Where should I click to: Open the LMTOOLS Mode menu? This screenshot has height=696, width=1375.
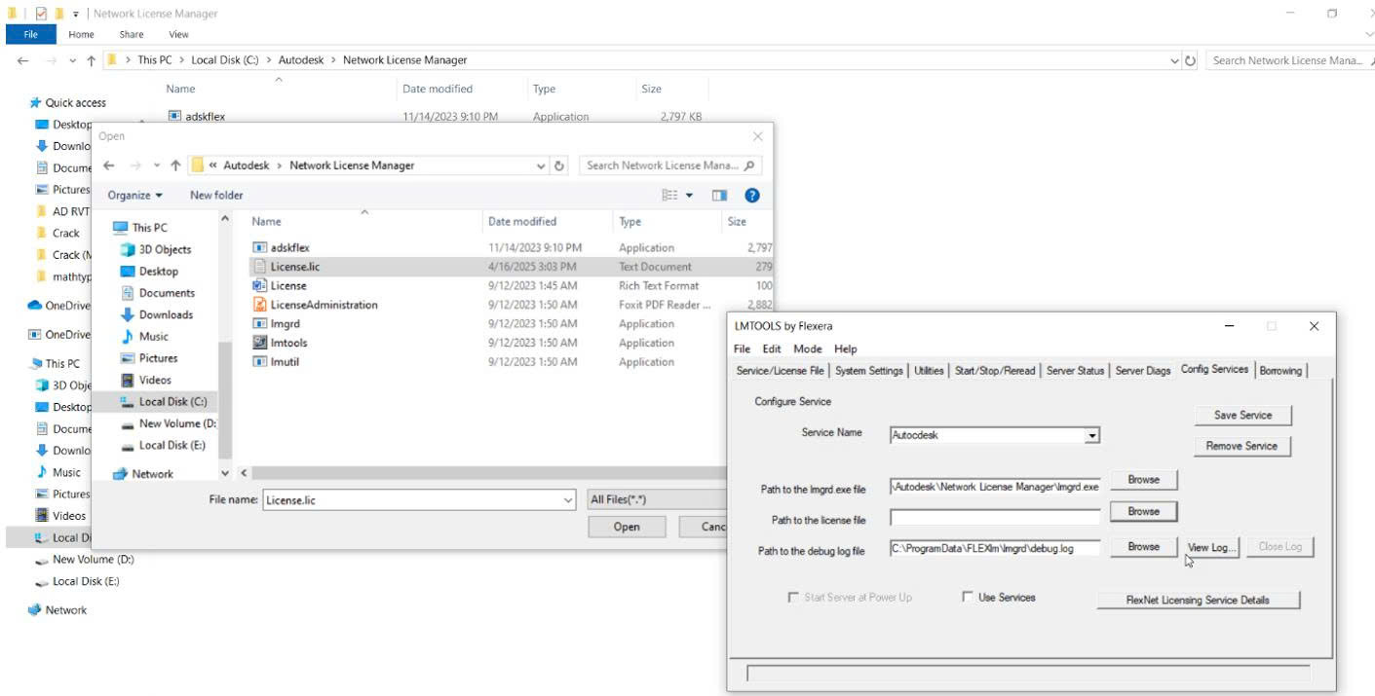pos(807,348)
